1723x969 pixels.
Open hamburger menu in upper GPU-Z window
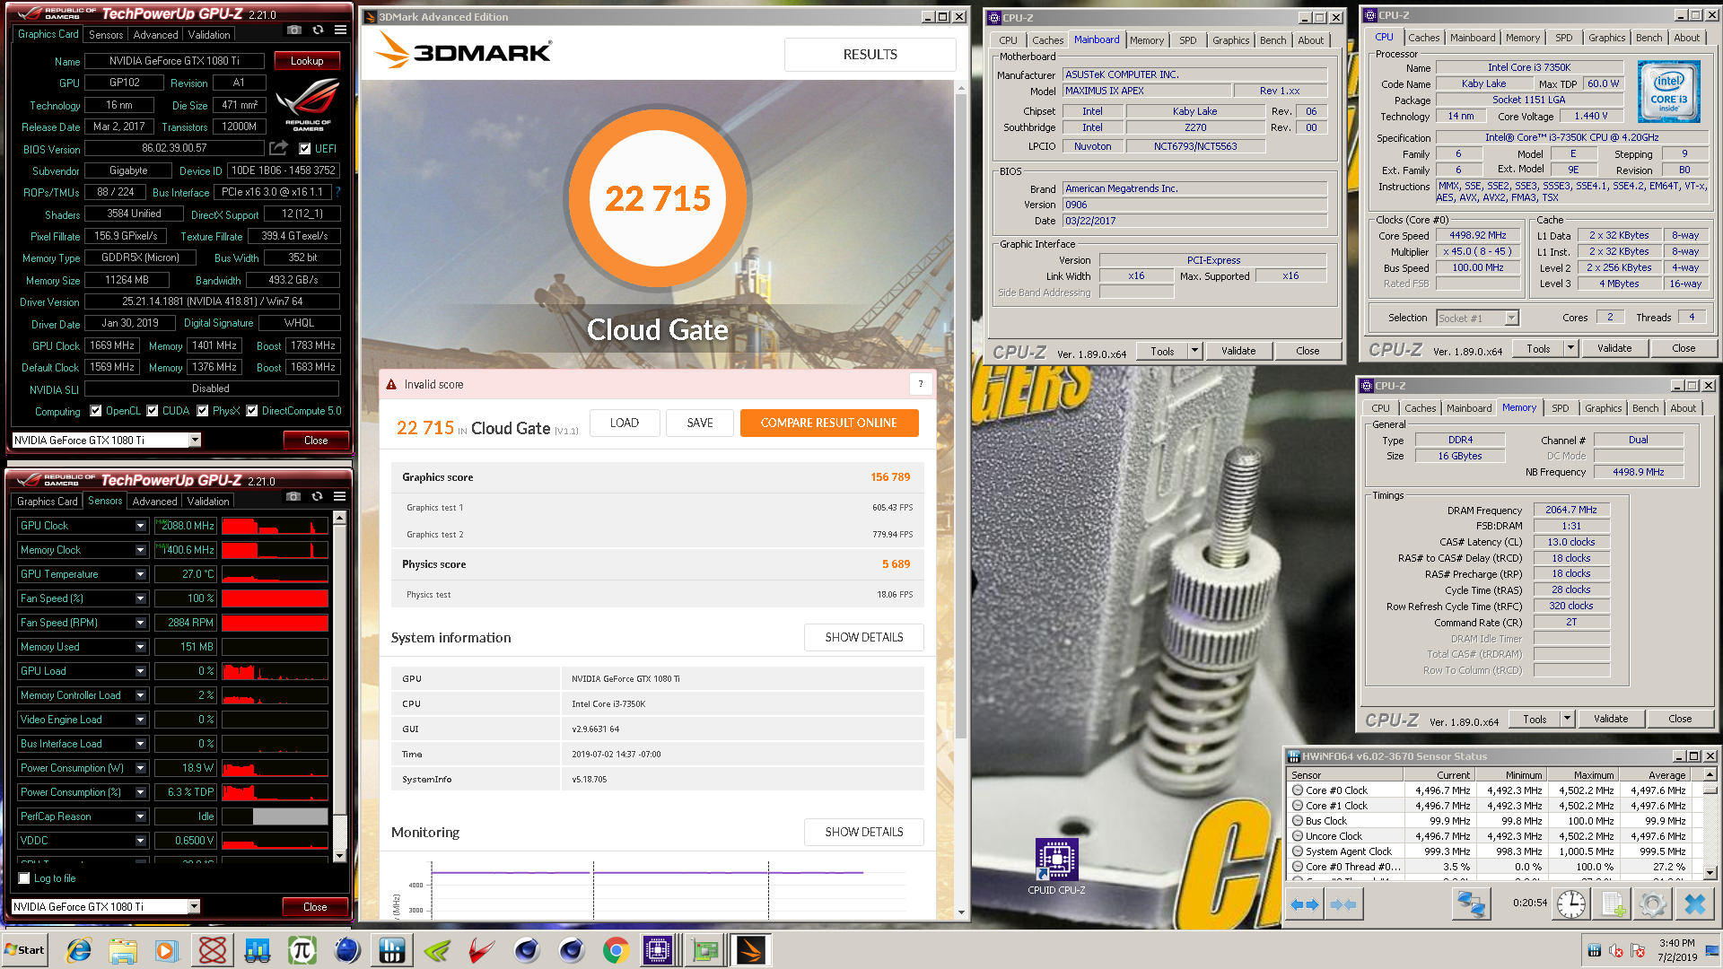pos(340,31)
